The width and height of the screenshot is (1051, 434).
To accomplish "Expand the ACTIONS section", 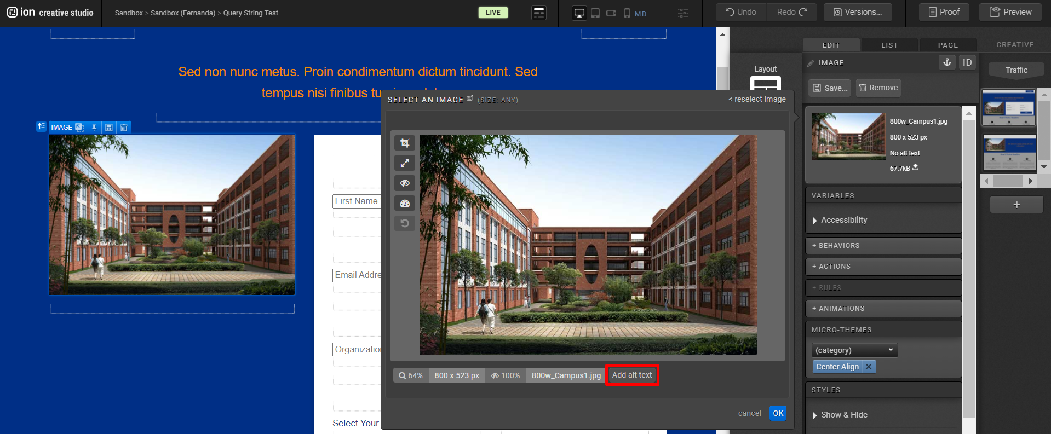I will tap(883, 267).
